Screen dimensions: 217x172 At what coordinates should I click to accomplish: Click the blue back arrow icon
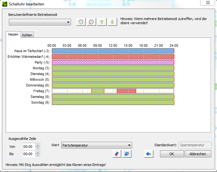point(149,154)
